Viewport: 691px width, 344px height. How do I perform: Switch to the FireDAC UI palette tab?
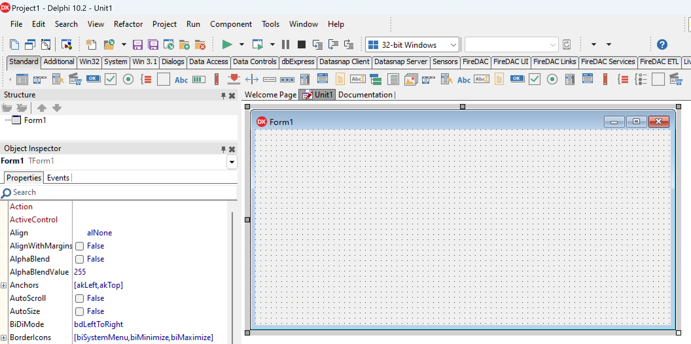(x=511, y=62)
